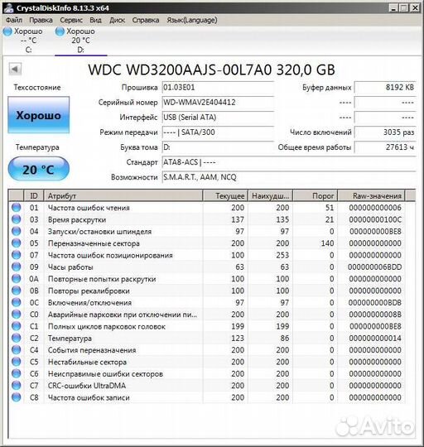Click the Прошивка field 01.03E01
This screenshot has height=447, width=424.
[218, 87]
